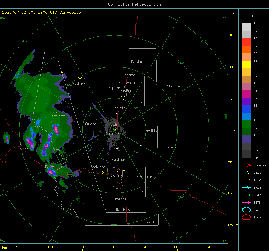
Task: Pick the orange 60 dBZ color swatch
Action: 246,50
